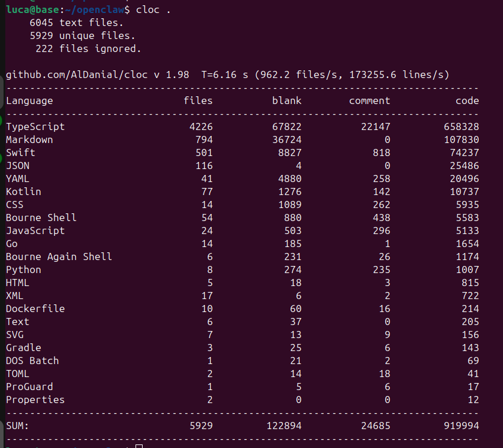Click Gradle code count 143

(470, 348)
